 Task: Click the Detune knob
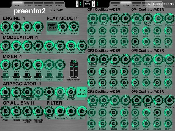coord(74,26)
